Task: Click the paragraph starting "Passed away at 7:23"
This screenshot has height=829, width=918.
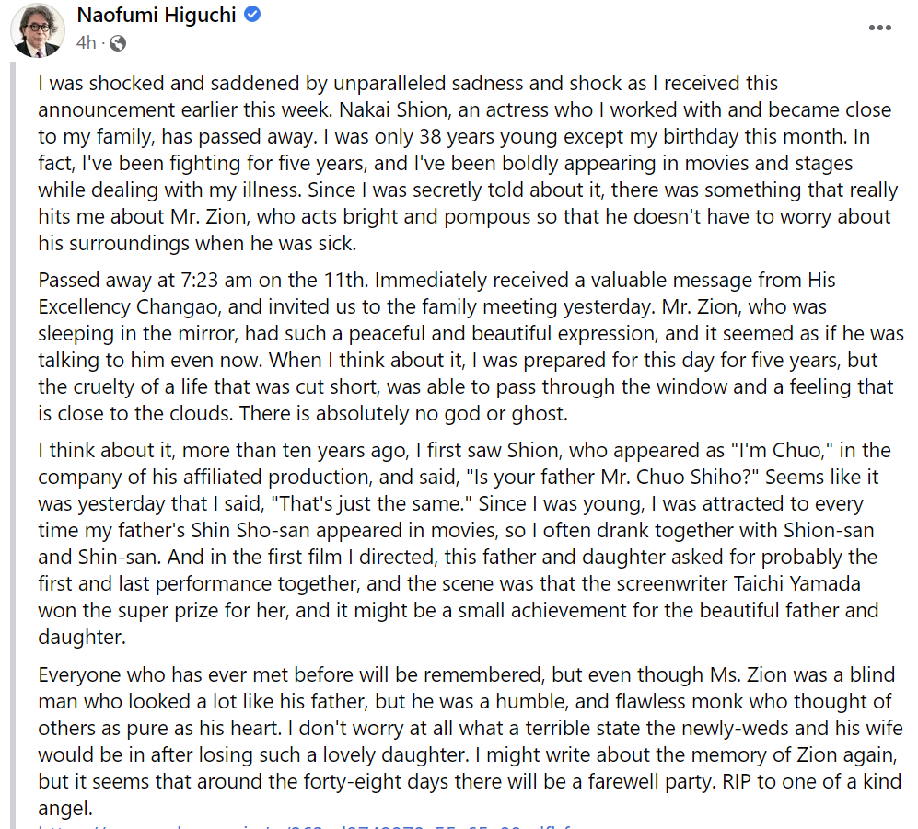Action: point(460,346)
